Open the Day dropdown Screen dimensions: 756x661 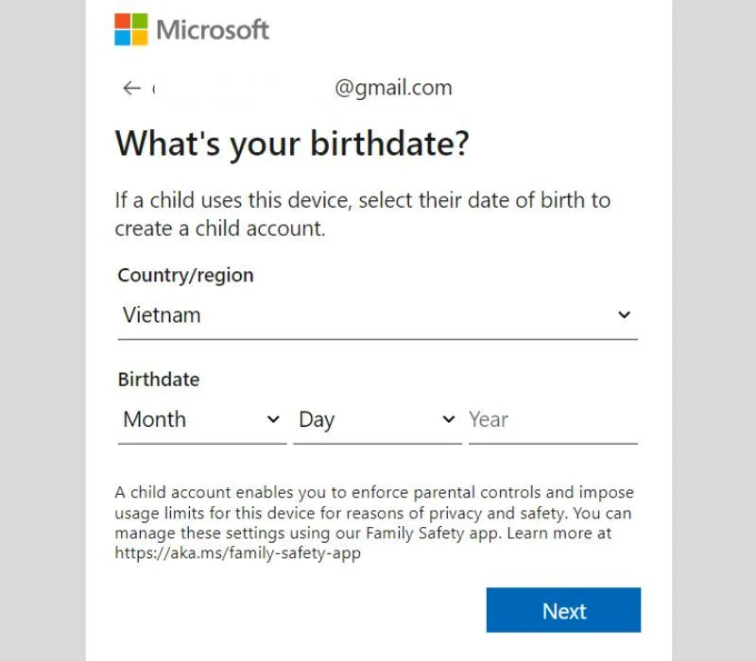pos(377,419)
